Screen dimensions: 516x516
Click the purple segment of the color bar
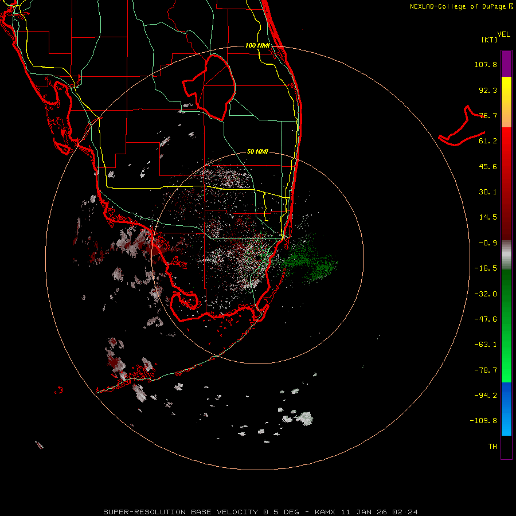tap(506, 64)
